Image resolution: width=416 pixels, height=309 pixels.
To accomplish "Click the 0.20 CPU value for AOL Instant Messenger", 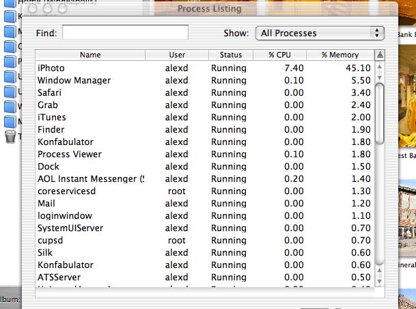I will coord(294,178).
